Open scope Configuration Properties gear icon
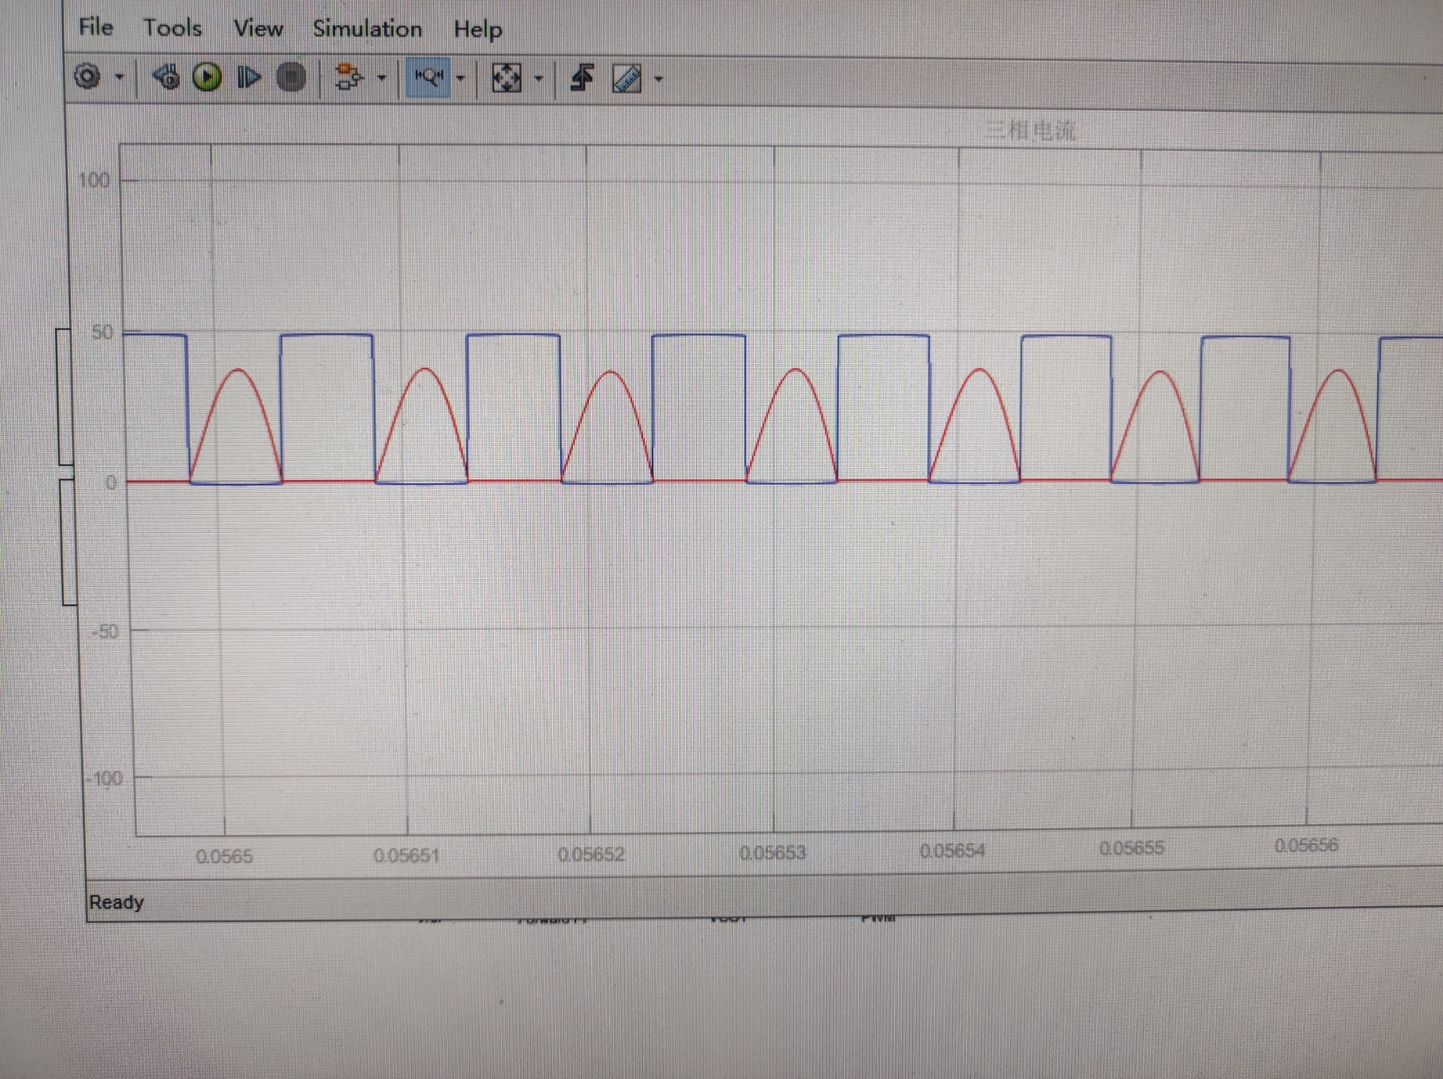This screenshot has width=1443, height=1079. (x=87, y=77)
